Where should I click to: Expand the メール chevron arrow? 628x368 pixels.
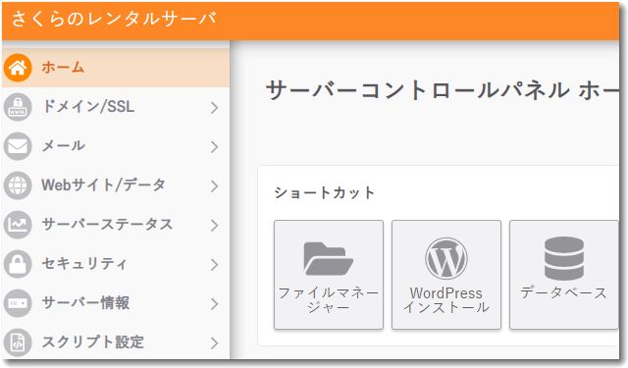pos(214,146)
